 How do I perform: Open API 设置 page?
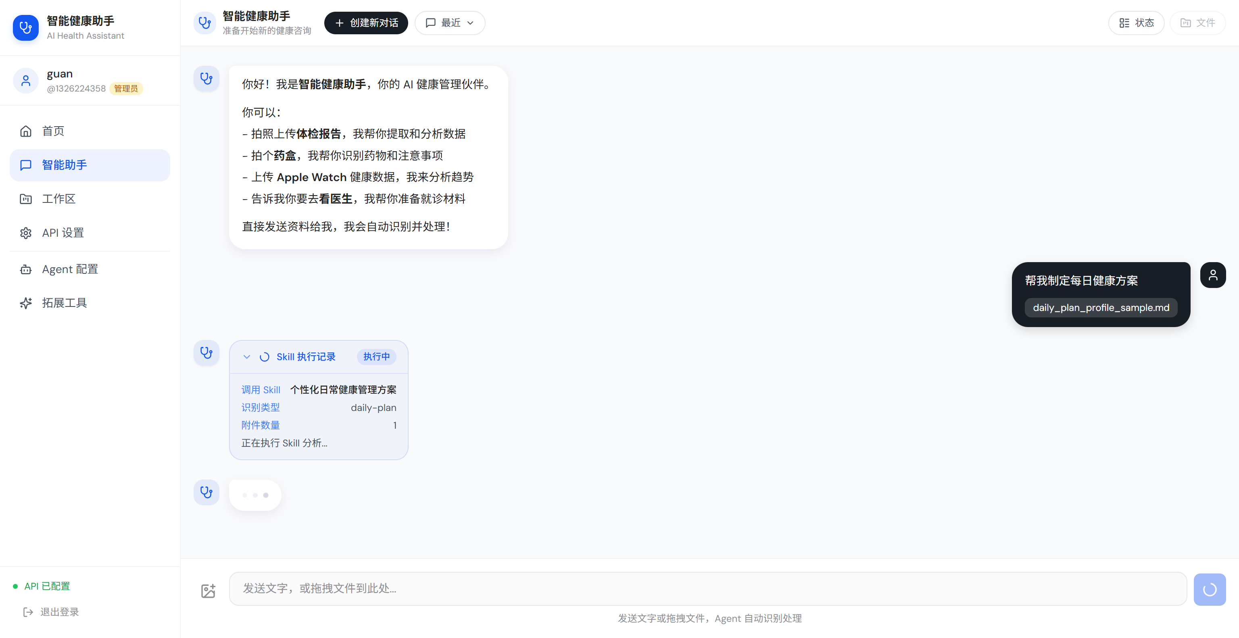pos(90,233)
